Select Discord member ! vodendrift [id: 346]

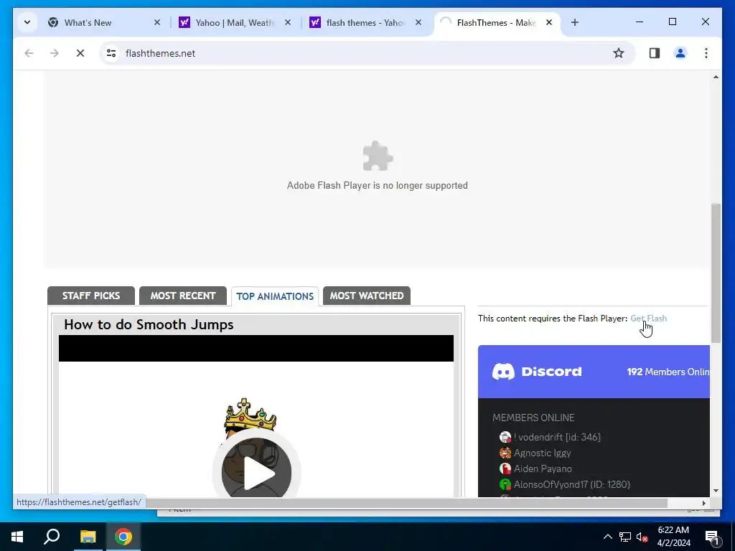click(550, 437)
